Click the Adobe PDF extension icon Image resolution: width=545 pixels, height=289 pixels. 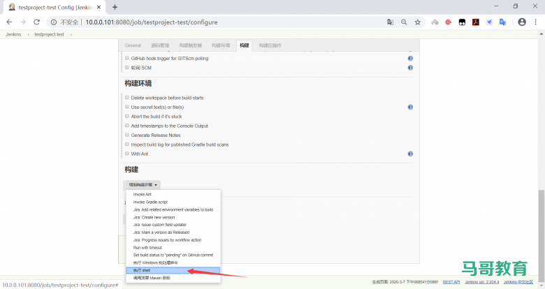476,22
